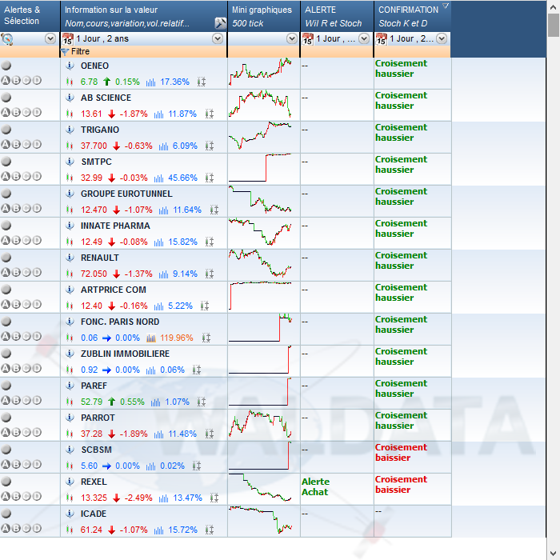Click 'Alerte Achat' in REXEL row
Viewport: 560px width, 560px height.
315,486
